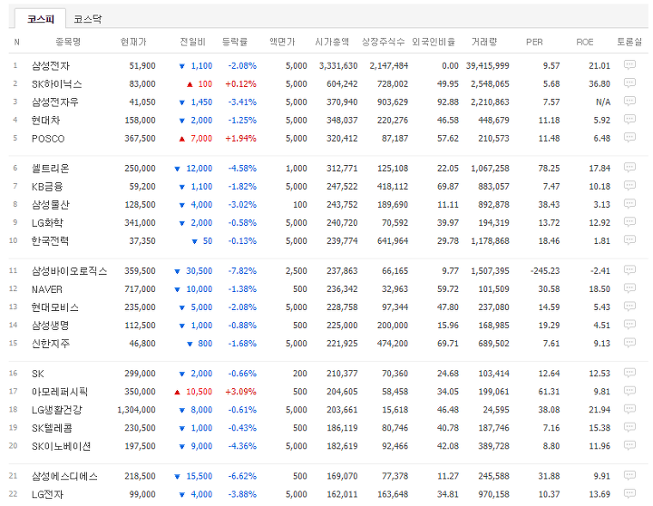The height and width of the screenshot is (506, 653).
Task: Open discussion board icon for NAVER
Action: [x=629, y=288]
